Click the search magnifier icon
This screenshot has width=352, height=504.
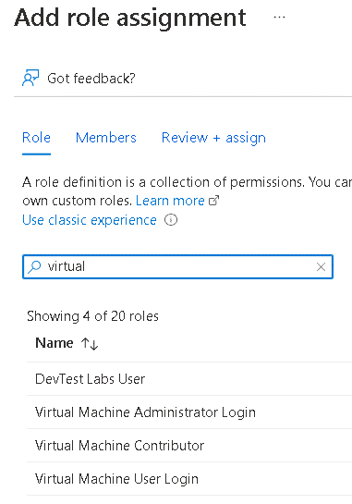(34, 266)
